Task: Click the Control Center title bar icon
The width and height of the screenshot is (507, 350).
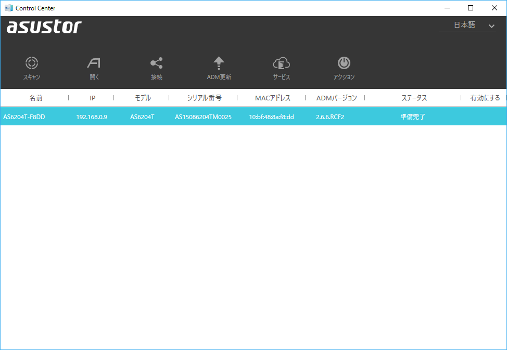Action: click(8, 7)
